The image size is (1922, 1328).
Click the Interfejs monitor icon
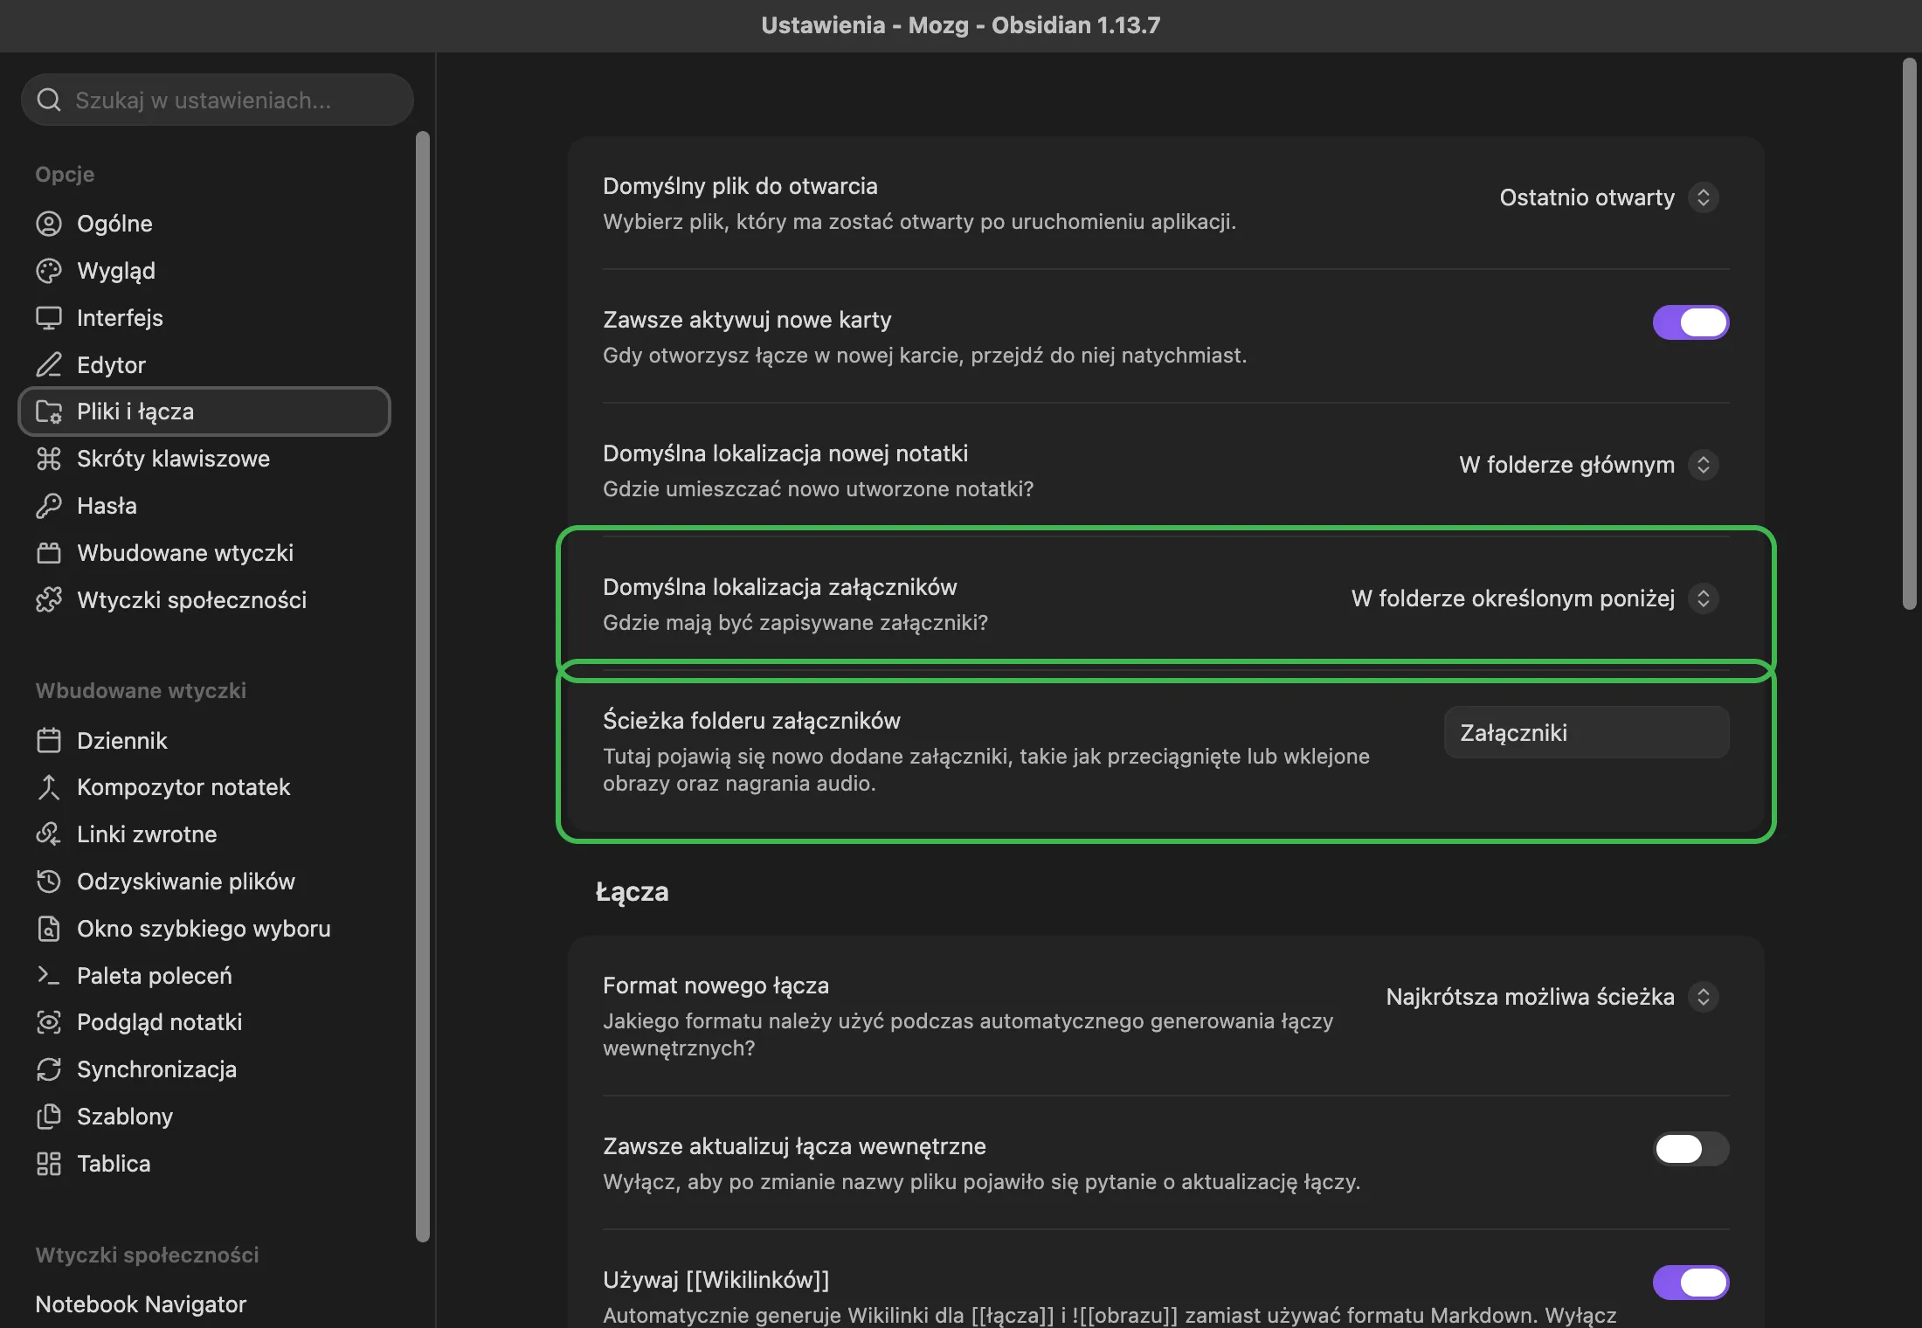(x=49, y=318)
